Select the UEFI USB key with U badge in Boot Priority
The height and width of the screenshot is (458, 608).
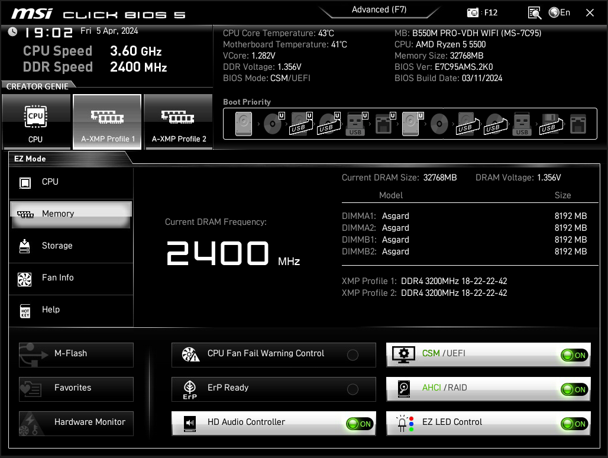[357, 124]
